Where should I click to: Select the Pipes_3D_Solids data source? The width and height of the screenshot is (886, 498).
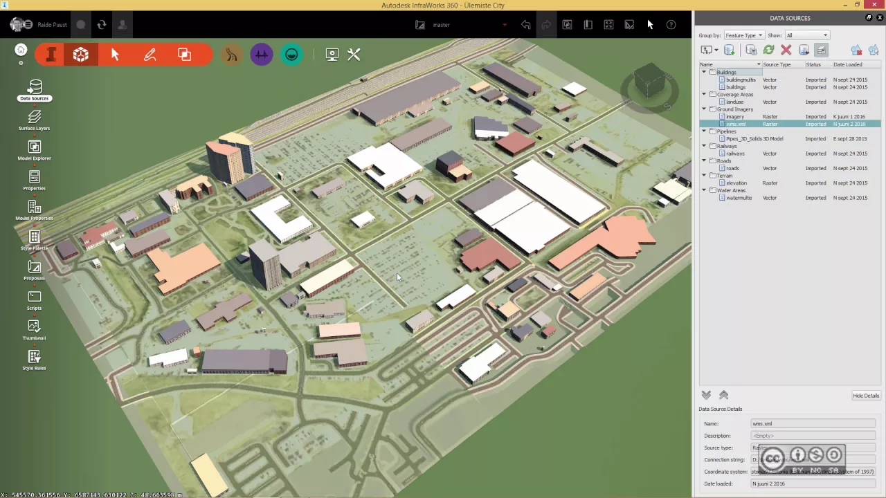790,138
